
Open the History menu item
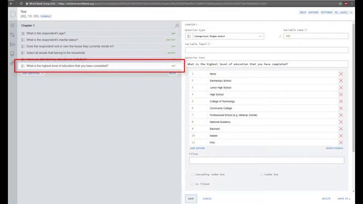tap(314, 12)
